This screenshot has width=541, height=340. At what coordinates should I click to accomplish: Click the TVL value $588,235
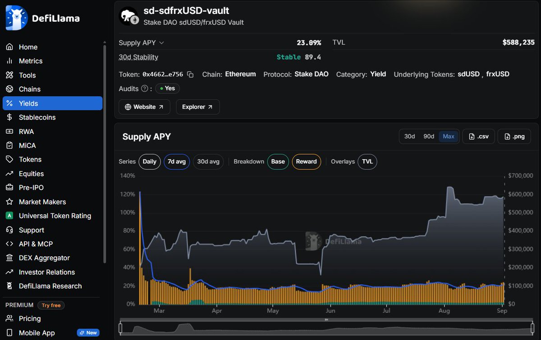pos(518,43)
